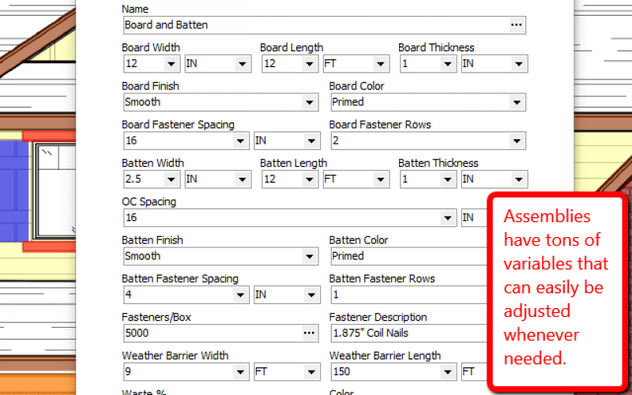Screen dimensions: 632x395
Task: Expand the Board Length value dropdown
Action: [310, 64]
